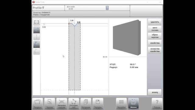The image size is (195, 110).
Task: Click the V-groove in the die profile
Action: (x=74, y=25)
